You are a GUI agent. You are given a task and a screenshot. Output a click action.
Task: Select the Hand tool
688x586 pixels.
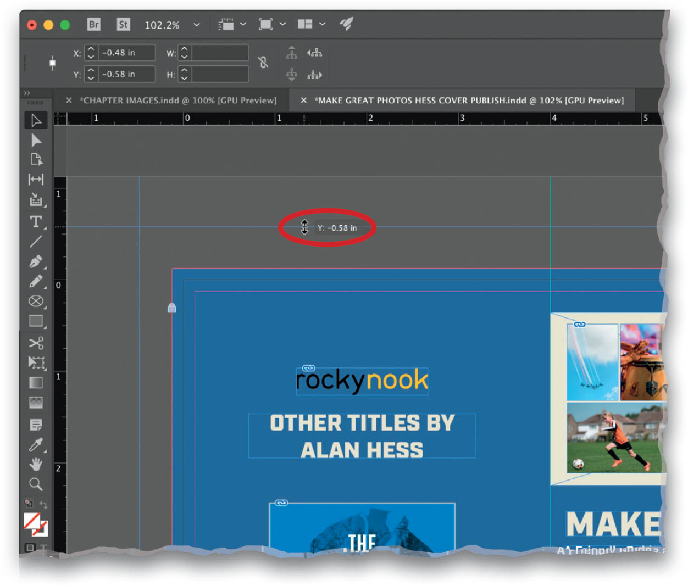tap(36, 465)
